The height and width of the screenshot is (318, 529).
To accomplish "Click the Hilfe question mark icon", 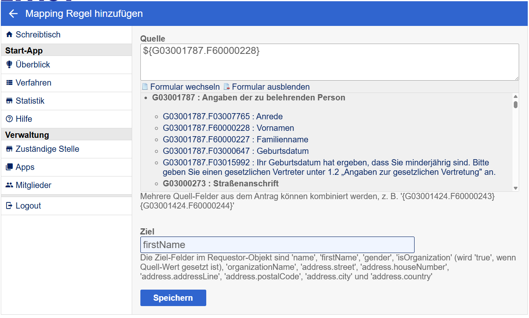I will pos(9,119).
